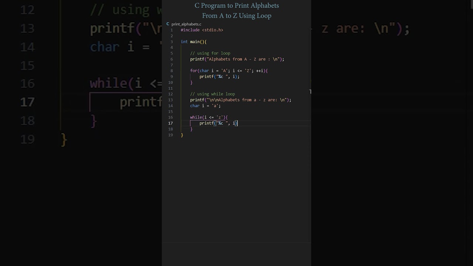473x266 pixels.
Task: Click the closing brace on line 10
Action: pos(191,82)
